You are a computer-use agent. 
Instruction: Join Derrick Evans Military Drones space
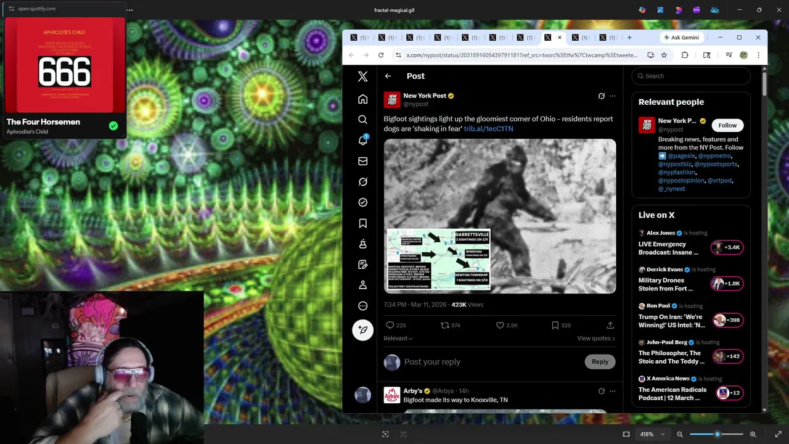click(691, 281)
